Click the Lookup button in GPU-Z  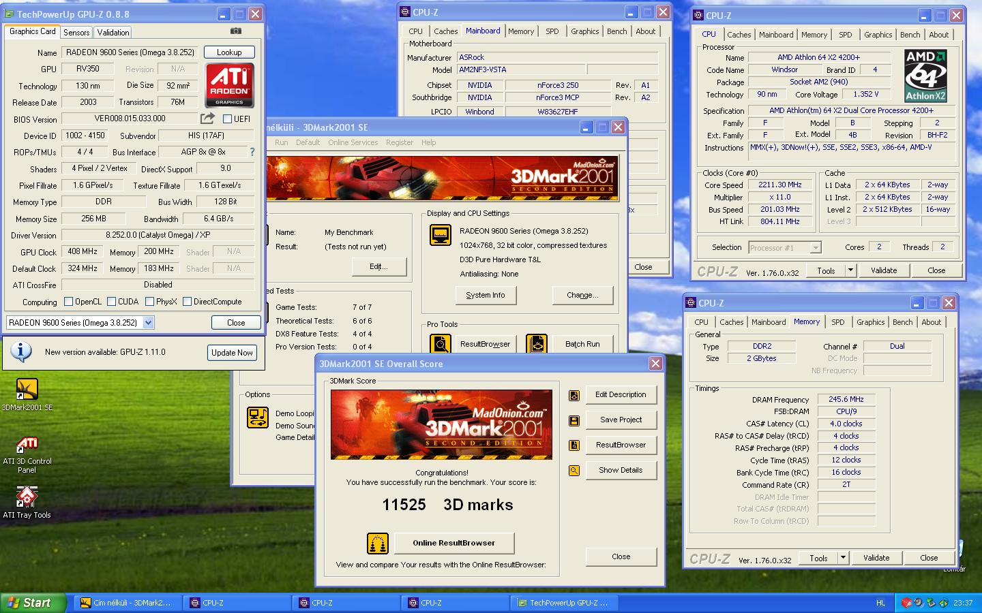point(229,52)
